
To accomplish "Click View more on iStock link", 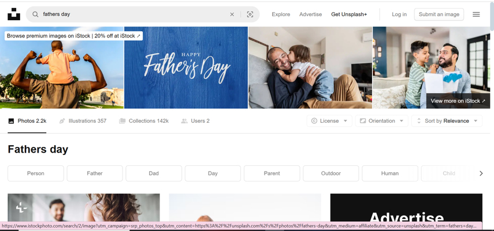I will click(458, 101).
